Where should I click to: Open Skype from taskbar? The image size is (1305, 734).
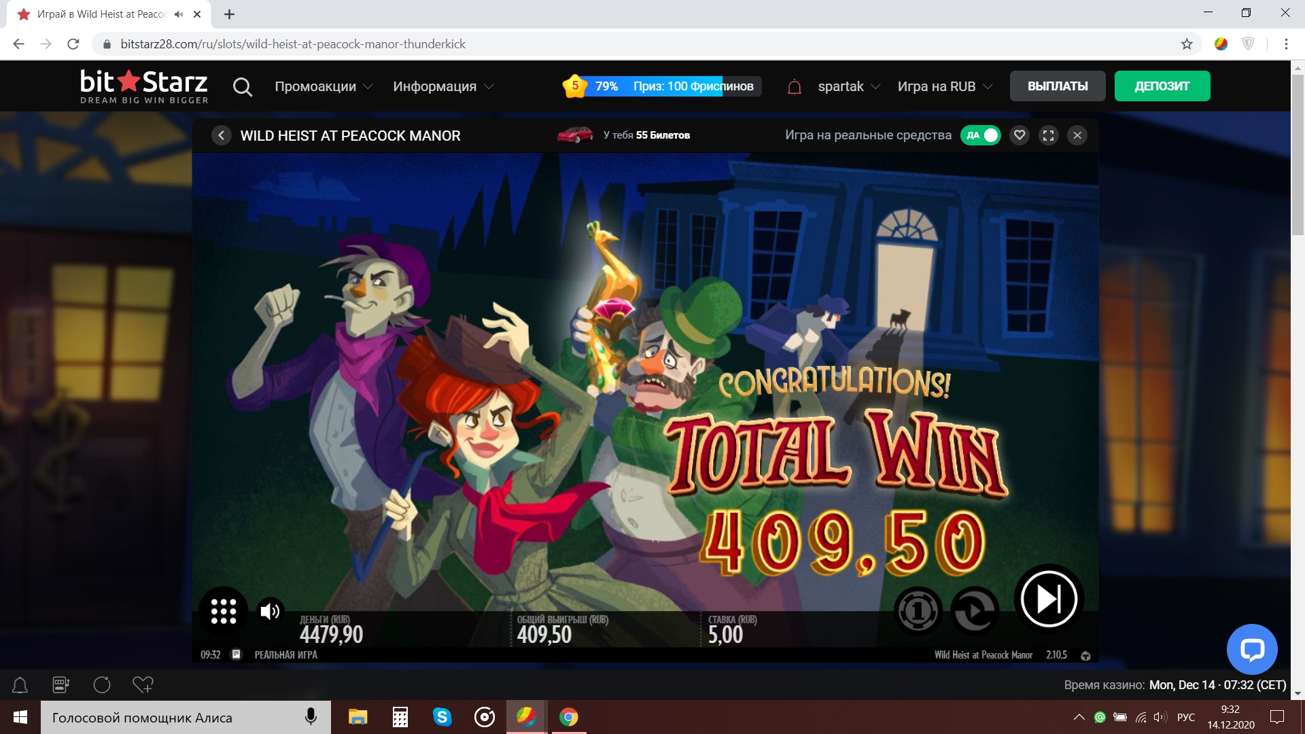(442, 717)
